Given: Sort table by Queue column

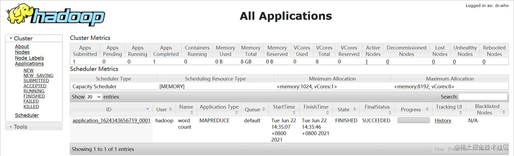Looking at the screenshot, I should pos(255,109).
